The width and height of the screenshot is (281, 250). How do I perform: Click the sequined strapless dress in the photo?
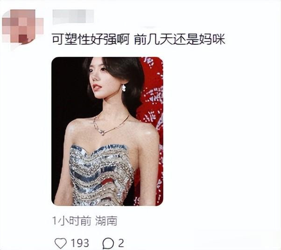(101, 175)
